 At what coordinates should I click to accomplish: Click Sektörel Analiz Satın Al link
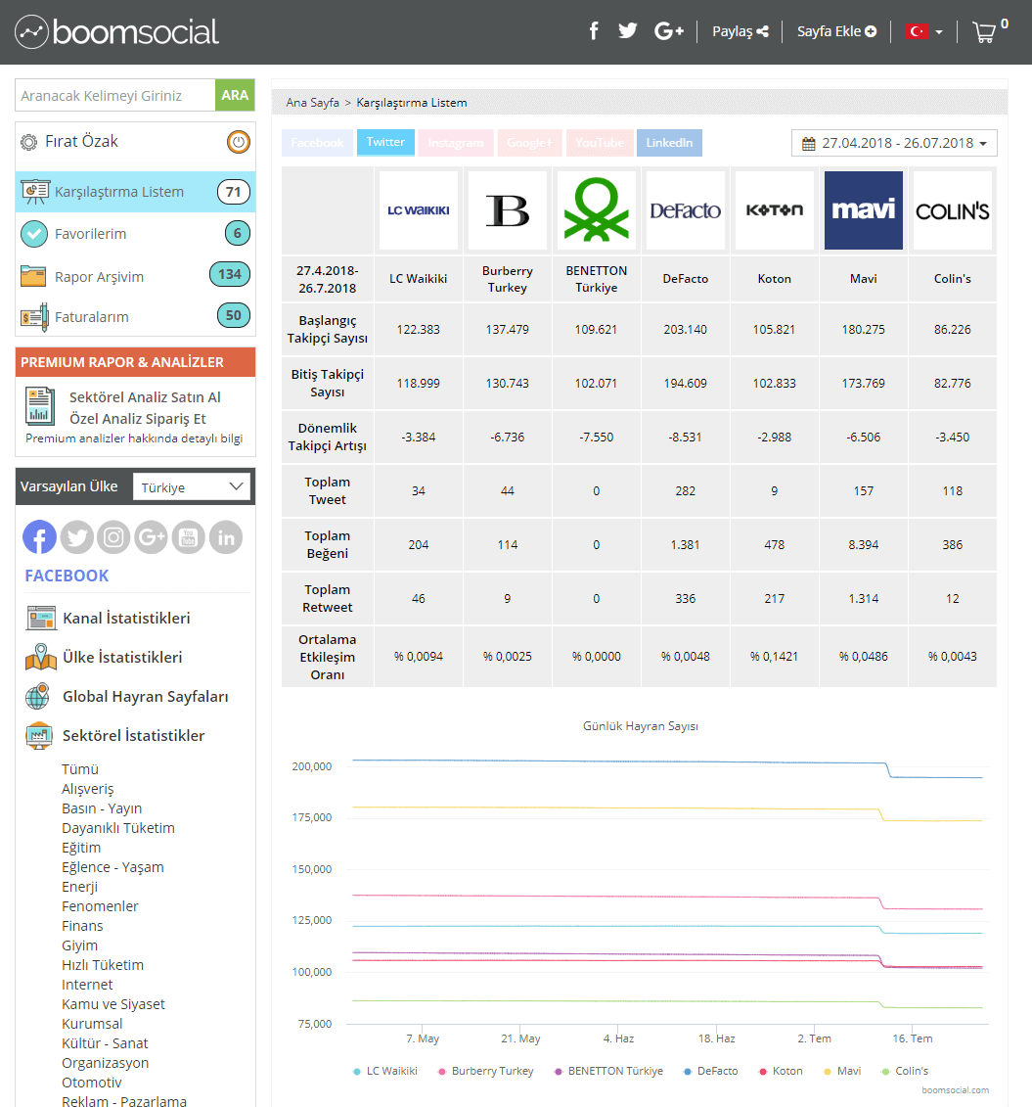pos(145,397)
